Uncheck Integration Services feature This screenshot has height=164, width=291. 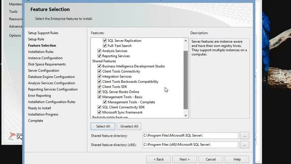(99, 77)
